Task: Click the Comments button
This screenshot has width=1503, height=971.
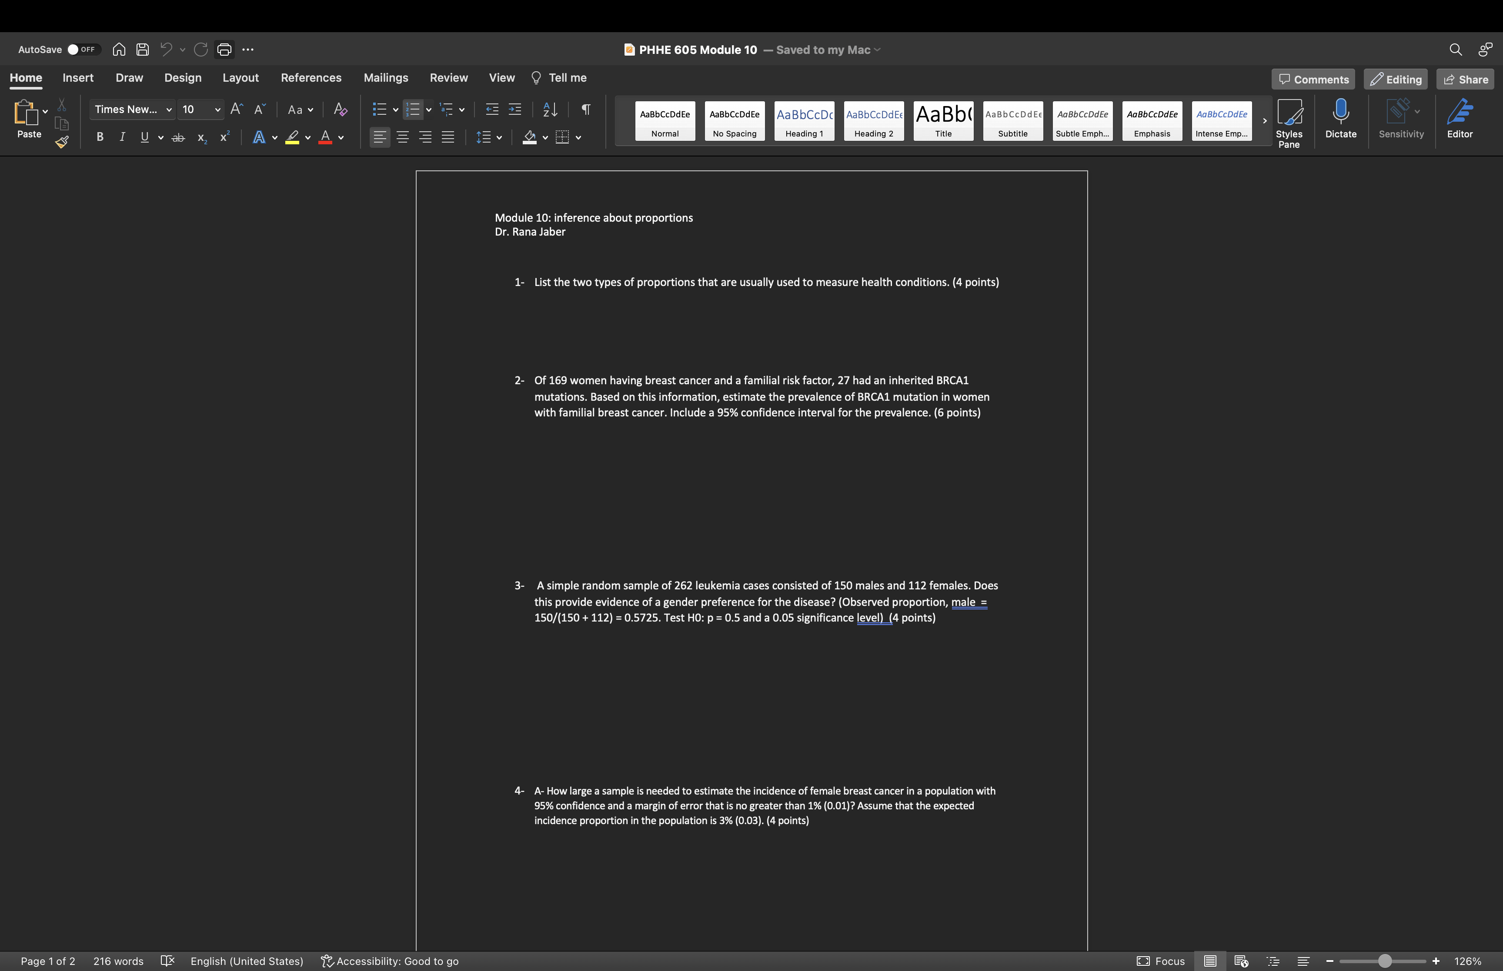Action: tap(1313, 79)
